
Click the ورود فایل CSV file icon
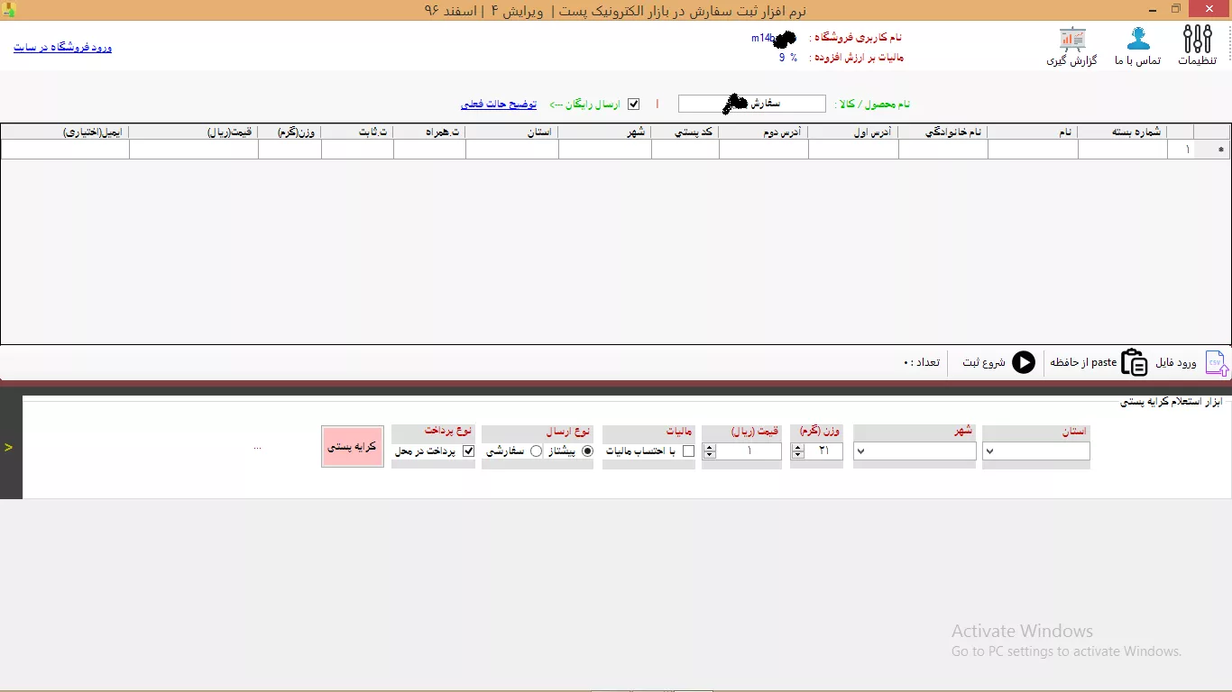pos(1217,362)
